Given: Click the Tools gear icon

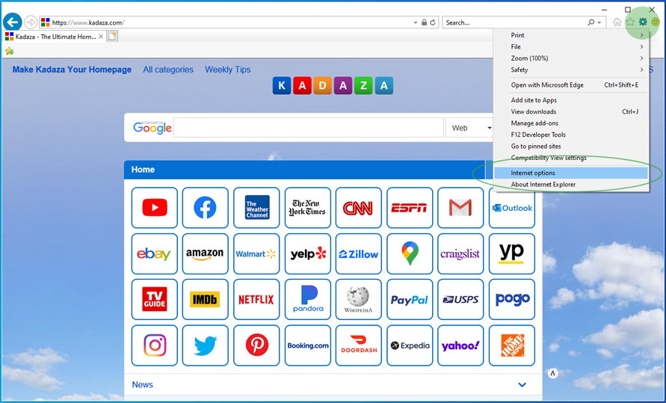Looking at the screenshot, I should (x=643, y=22).
